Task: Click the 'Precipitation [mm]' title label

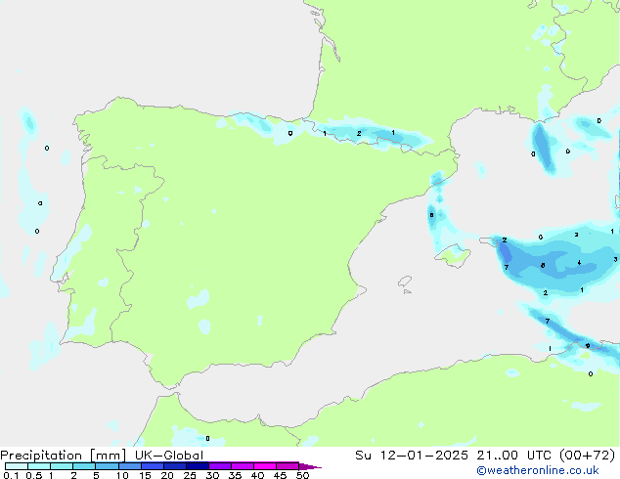Action: tap(64, 456)
